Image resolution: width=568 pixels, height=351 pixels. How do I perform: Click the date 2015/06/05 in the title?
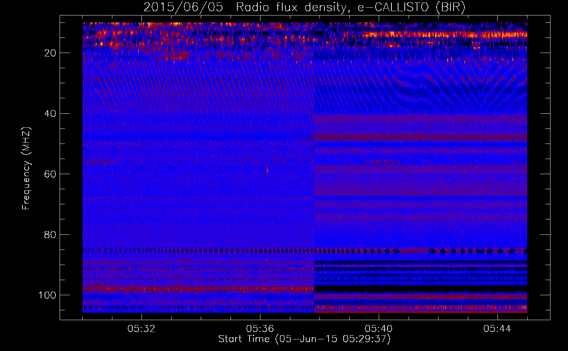(183, 7)
